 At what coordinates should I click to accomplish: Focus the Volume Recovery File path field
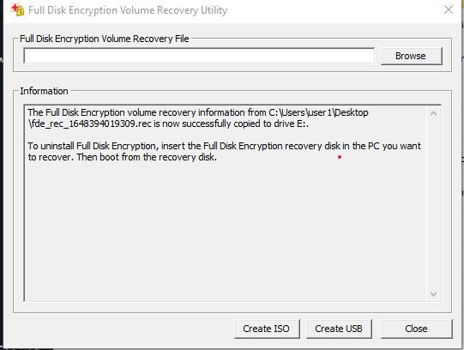(199, 56)
